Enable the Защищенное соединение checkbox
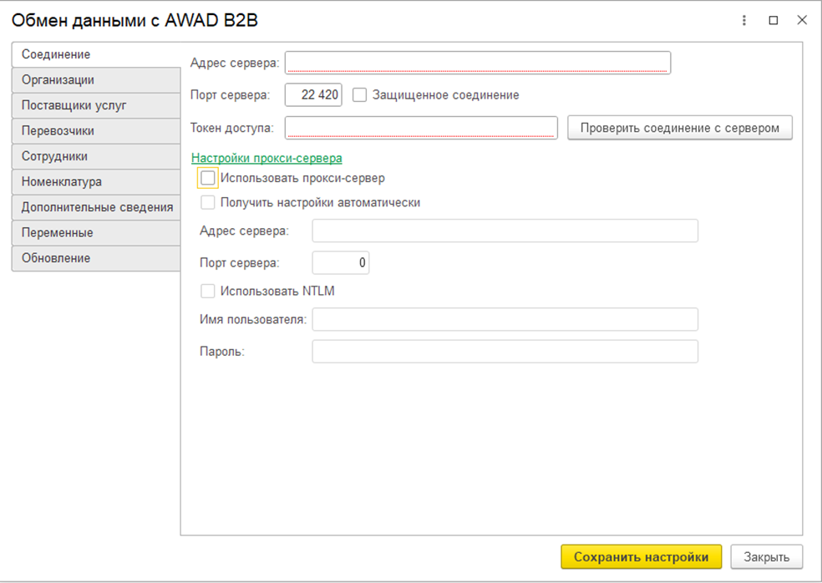The width and height of the screenshot is (822, 583). (x=360, y=95)
